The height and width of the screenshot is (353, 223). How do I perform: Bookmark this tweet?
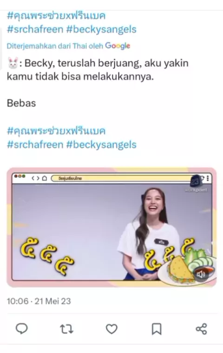click(x=157, y=329)
